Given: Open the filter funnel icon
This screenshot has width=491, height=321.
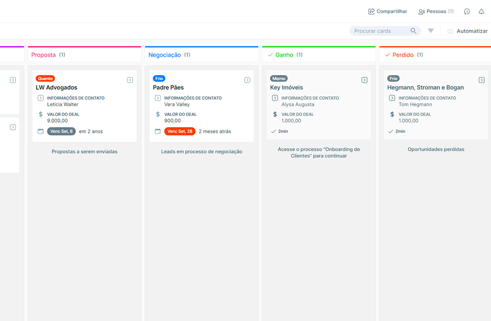Looking at the screenshot, I should point(431,30).
